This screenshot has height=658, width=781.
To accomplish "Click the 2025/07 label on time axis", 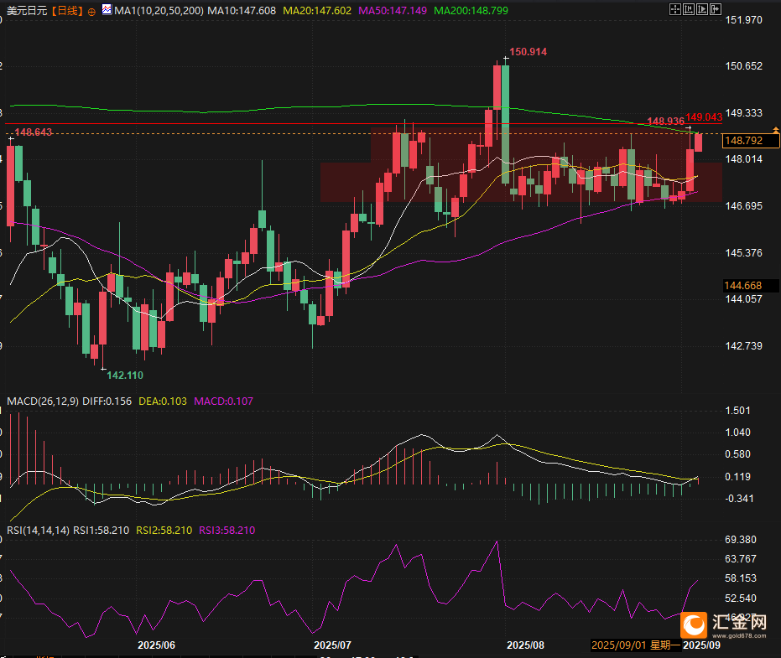I will (x=332, y=645).
